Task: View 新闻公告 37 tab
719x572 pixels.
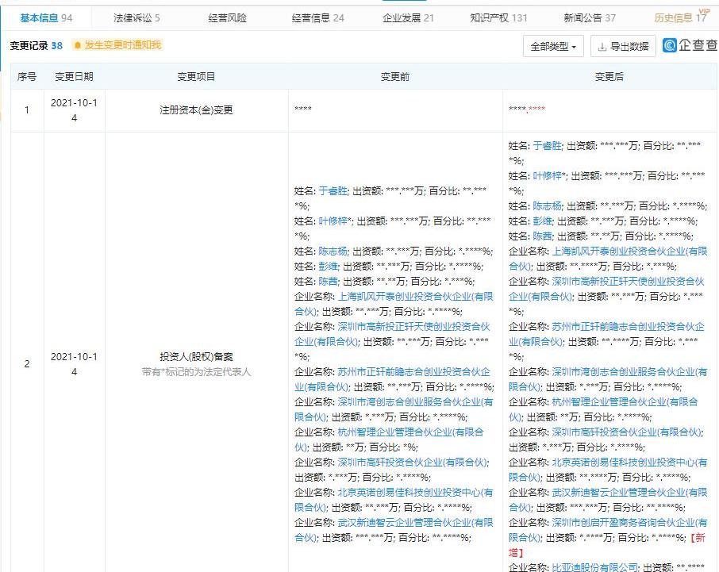Action: [589, 18]
